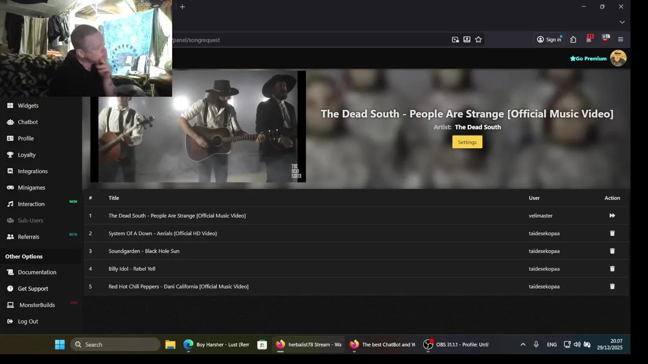Viewport: 648px width, 364px height.
Task: Open the Windows Start menu
Action: pyautogui.click(x=60, y=344)
